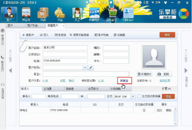The height and width of the screenshot is (130, 192).
Task: Click the customer photo placeholder
Action: (x=154, y=57)
